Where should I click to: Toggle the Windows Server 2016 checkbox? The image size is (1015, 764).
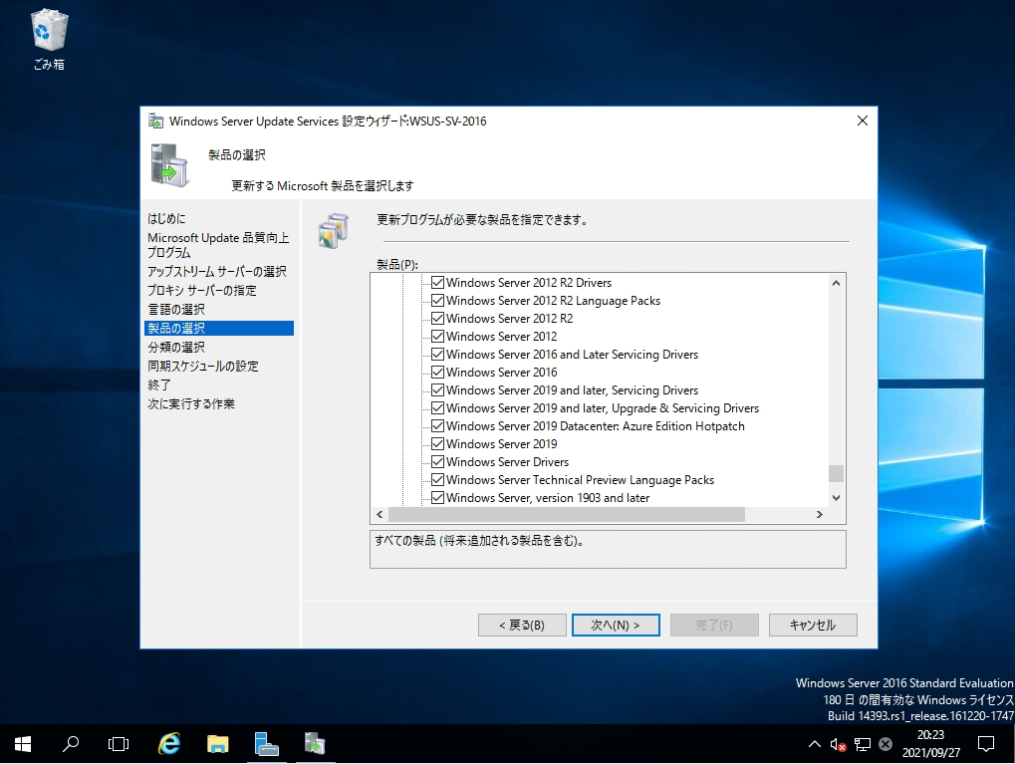pos(437,373)
